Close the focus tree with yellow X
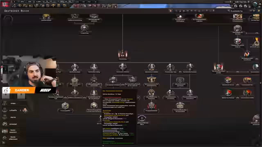262x147 pixels. (259, 11)
